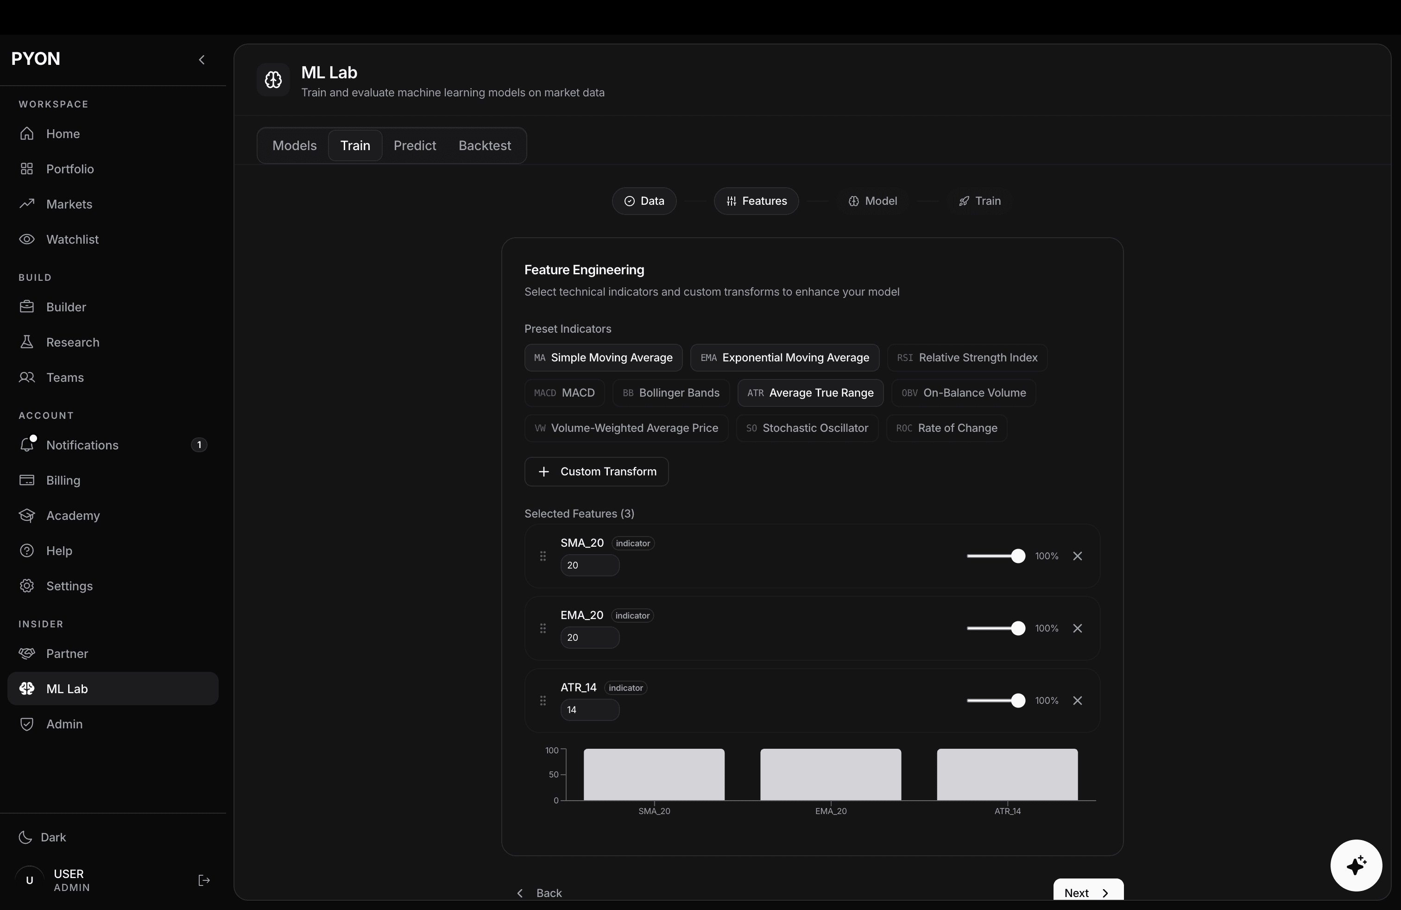Adjust the ATR_14 weight slider
The width and height of the screenshot is (1401, 910).
(x=996, y=701)
